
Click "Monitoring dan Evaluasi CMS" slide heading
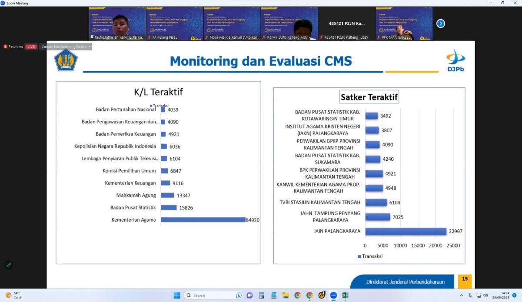(261, 61)
